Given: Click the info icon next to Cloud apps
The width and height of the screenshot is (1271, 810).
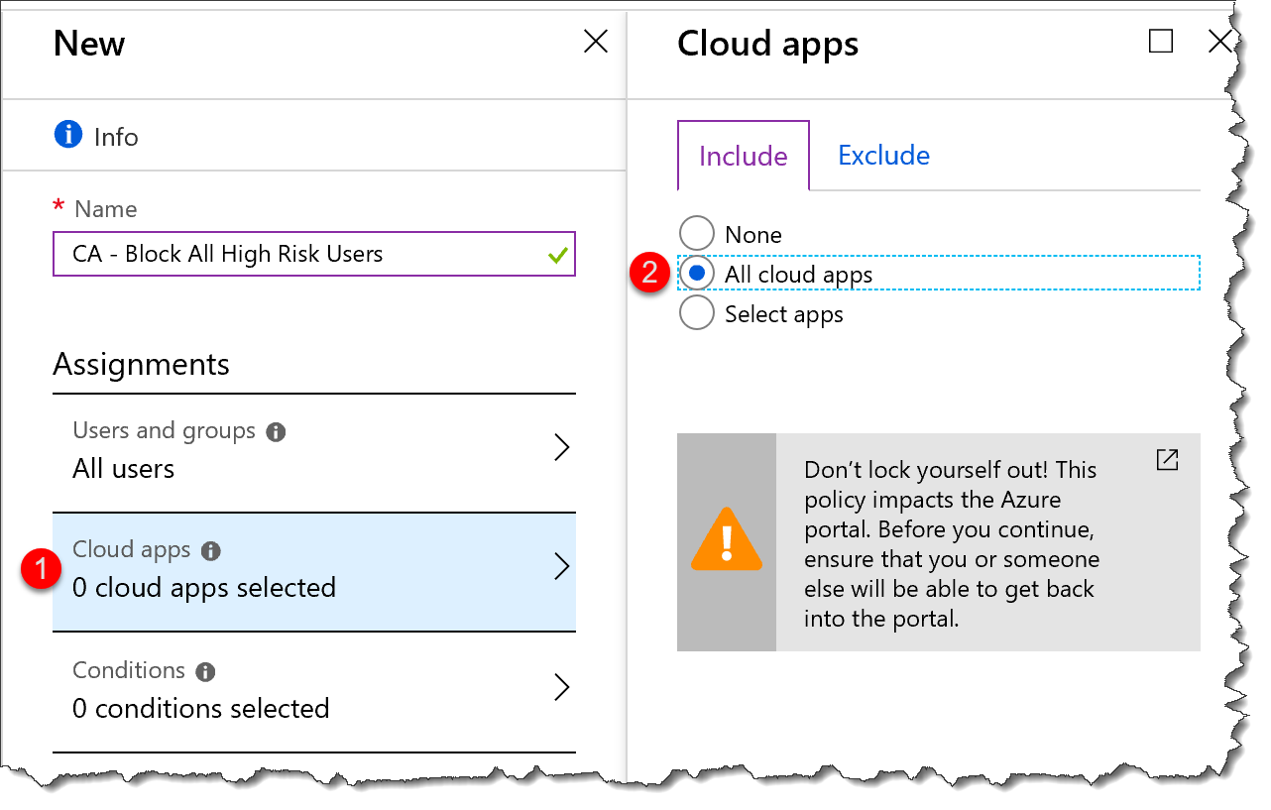Looking at the screenshot, I should coord(211,549).
